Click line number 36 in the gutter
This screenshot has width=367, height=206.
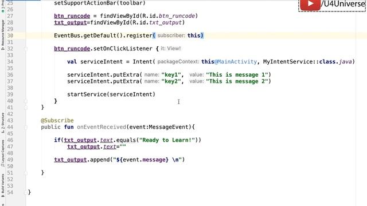pyautogui.click(x=10, y=75)
